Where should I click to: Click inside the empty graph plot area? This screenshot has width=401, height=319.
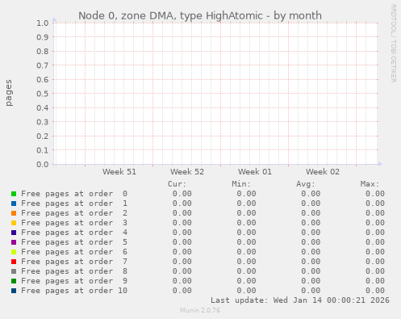[215, 94]
